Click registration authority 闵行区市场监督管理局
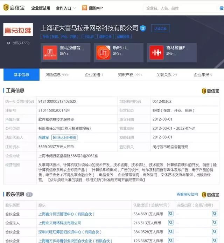The height and width of the screenshot is (243, 224). pyautogui.click(x=170, y=147)
